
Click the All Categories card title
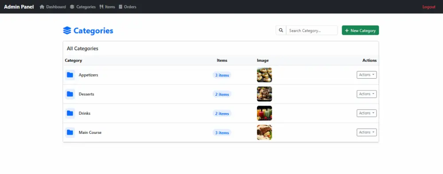pyautogui.click(x=82, y=49)
